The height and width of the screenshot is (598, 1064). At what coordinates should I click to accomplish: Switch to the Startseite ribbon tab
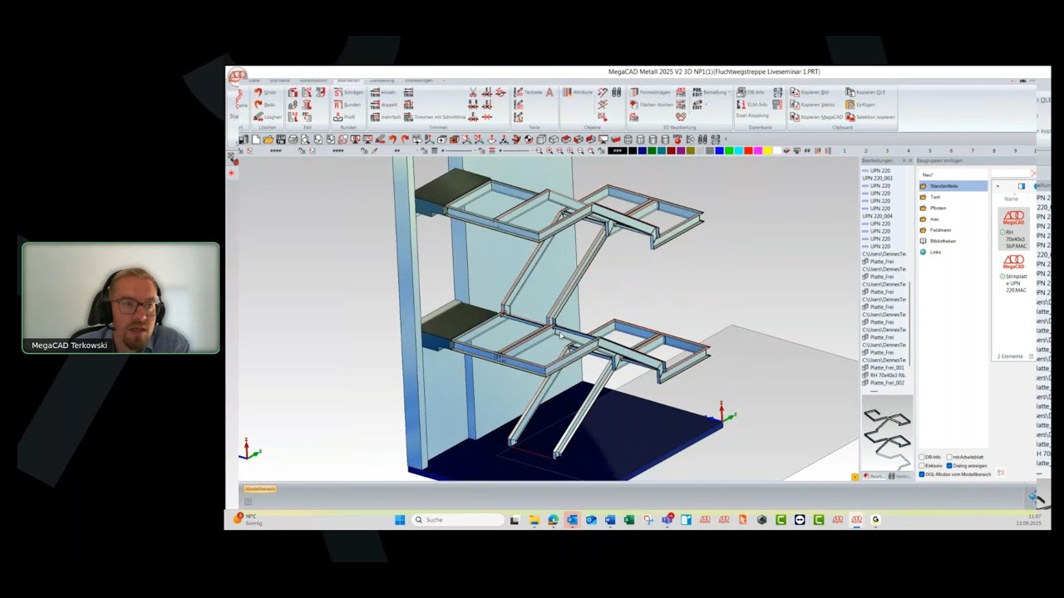click(x=279, y=81)
